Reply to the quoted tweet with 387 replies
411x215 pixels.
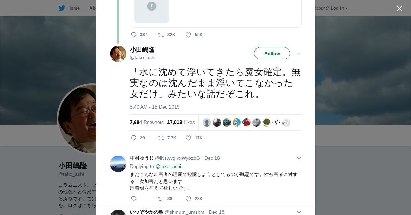pyautogui.click(x=134, y=35)
